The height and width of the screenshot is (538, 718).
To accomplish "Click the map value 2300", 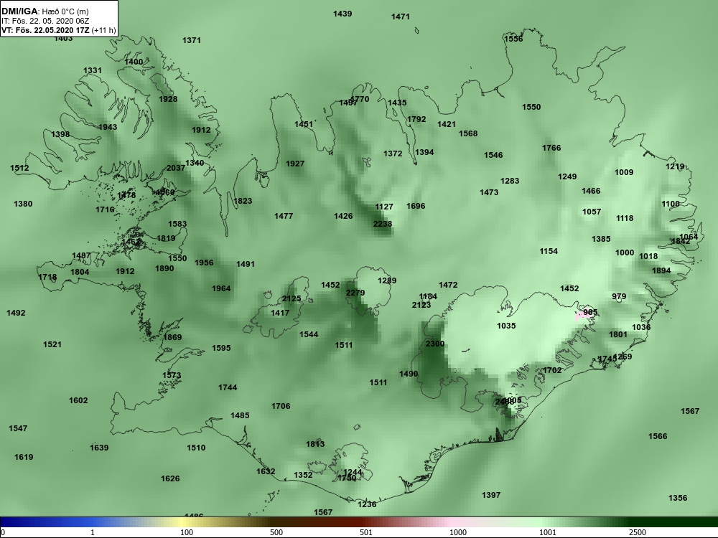I will tap(434, 344).
